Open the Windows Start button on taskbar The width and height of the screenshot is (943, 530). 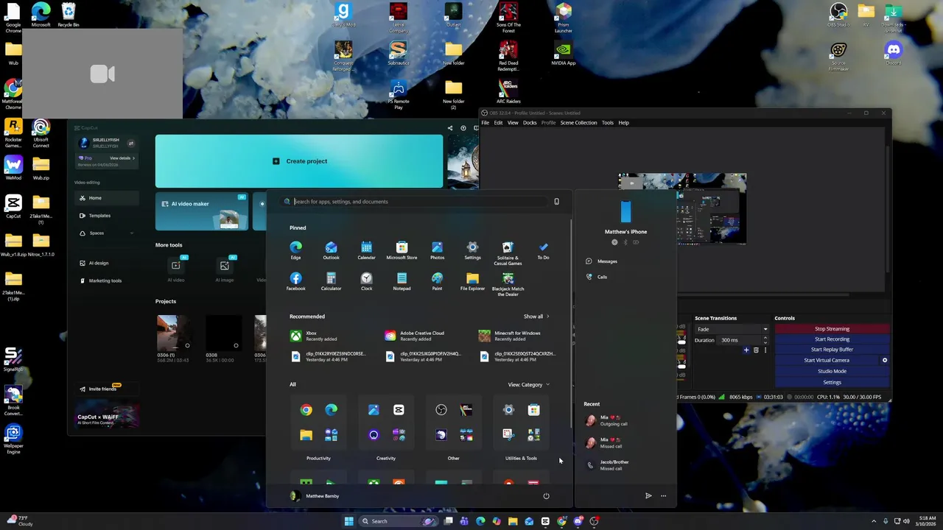coord(348,521)
